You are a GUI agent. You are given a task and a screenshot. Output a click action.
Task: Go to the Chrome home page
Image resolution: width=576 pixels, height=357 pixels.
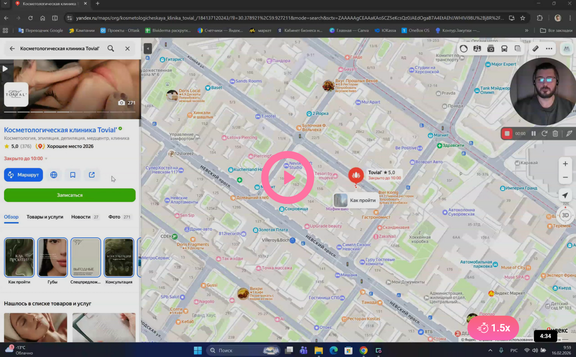point(43,18)
